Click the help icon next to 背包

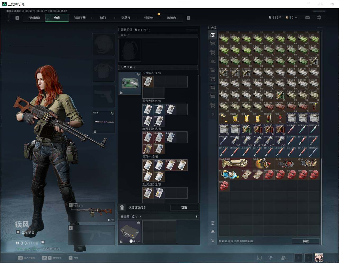click(x=129, y=35)
